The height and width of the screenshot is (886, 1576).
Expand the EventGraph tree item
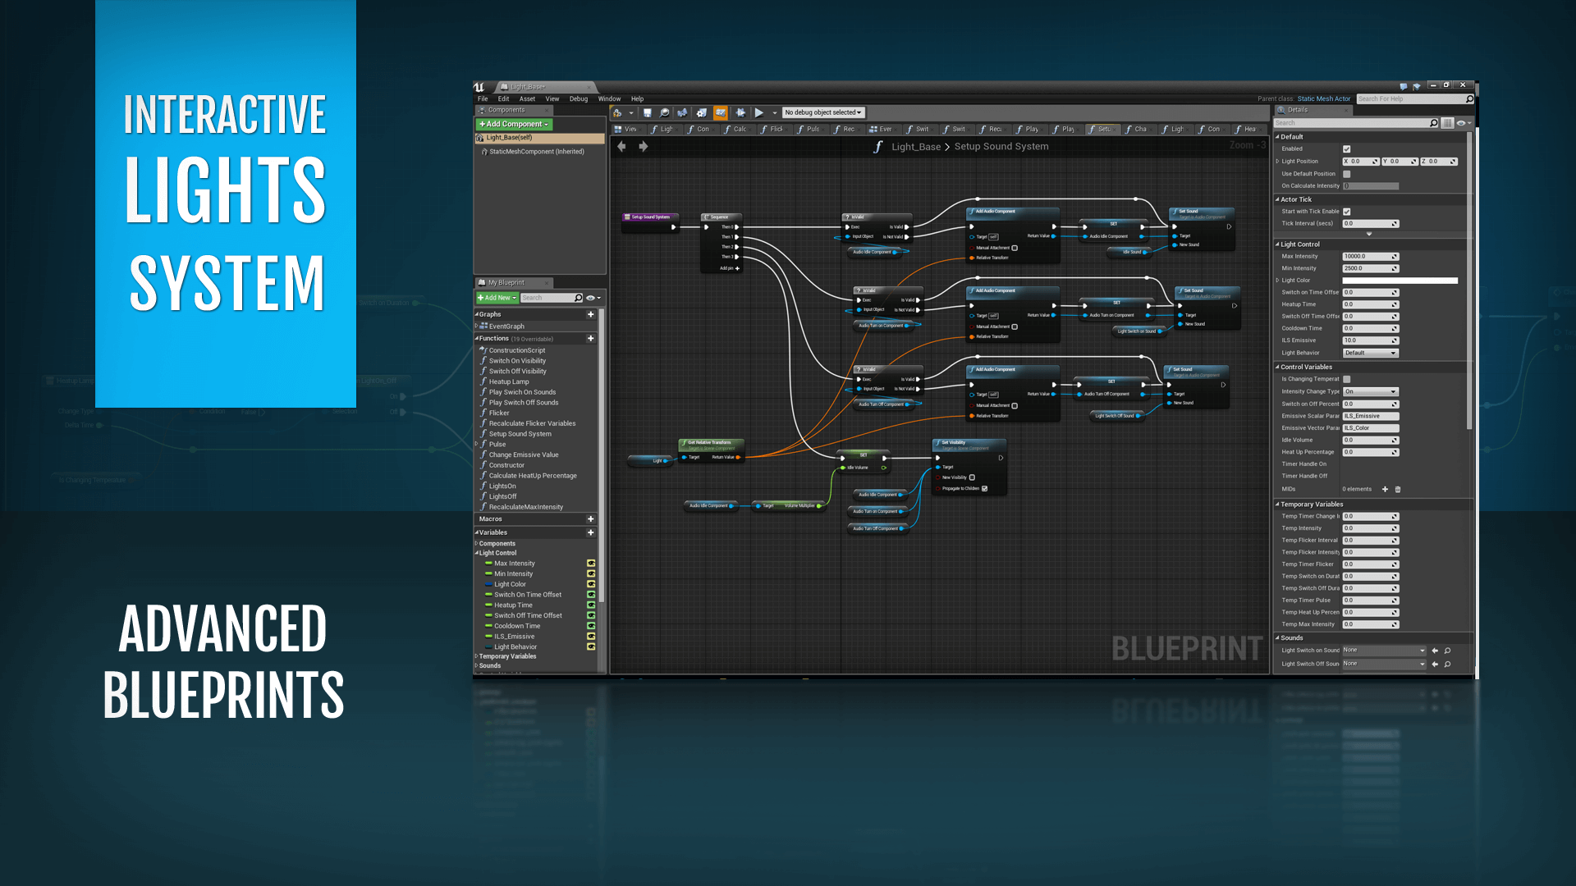click(476, 327)
